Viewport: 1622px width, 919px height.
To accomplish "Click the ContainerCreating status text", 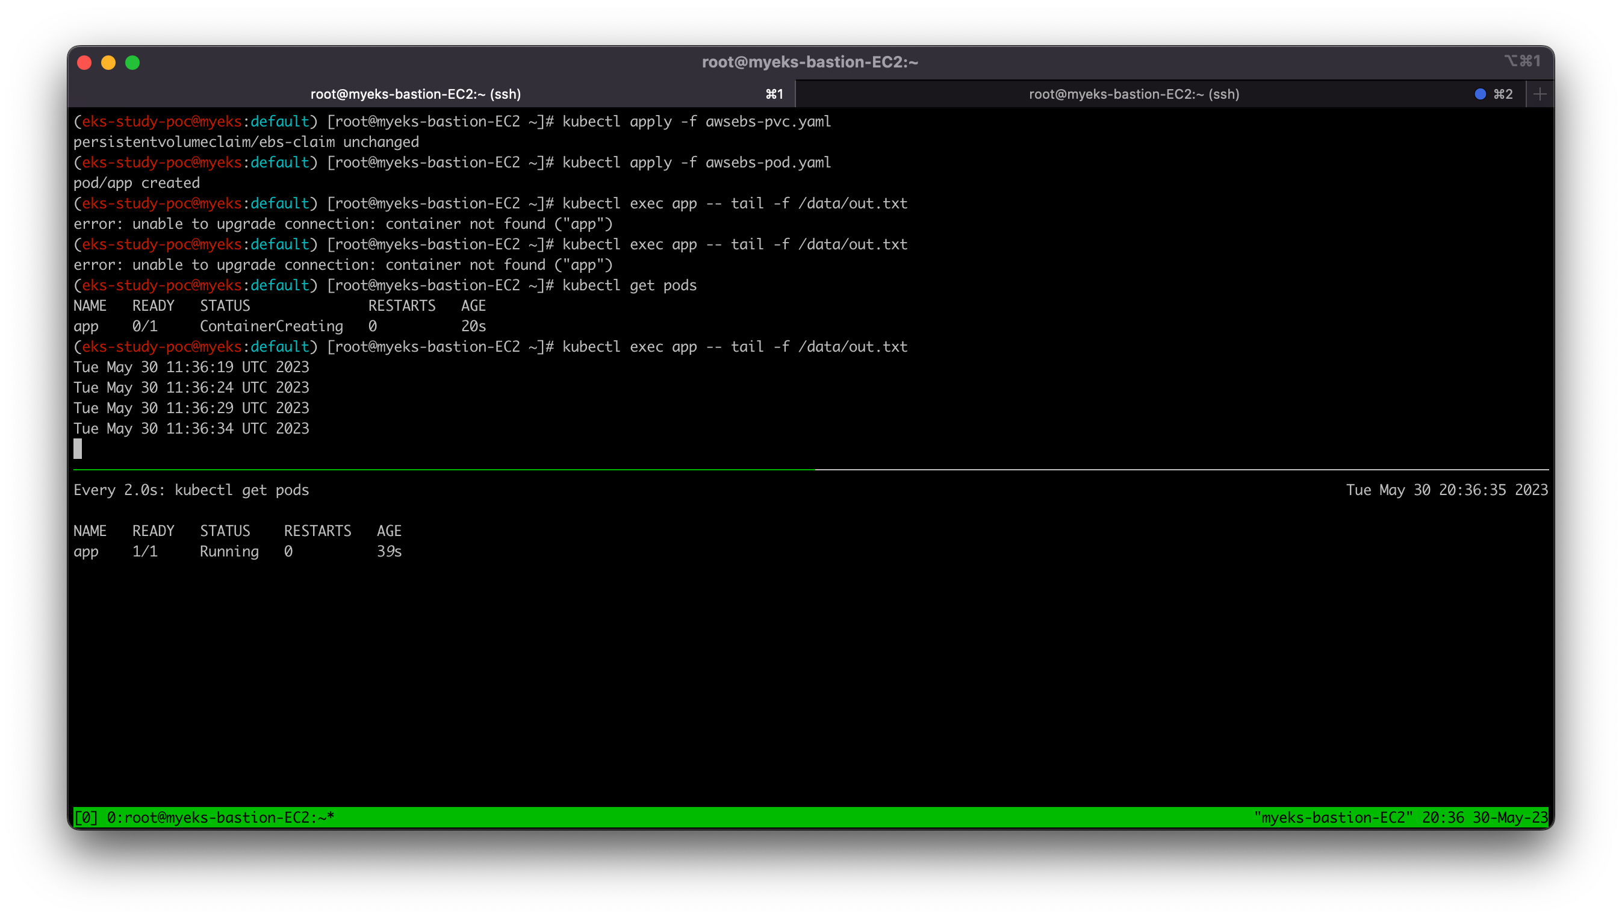I will [x=272, y=326].
